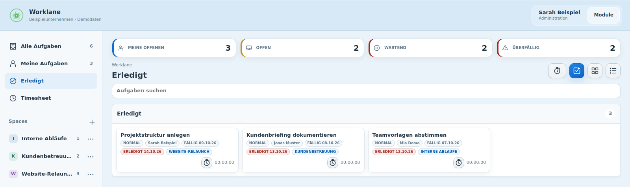This screenshot has width=630, height=187.
Task: Open options menu for Kundenbetreuung space
Action: coord(91,156)
